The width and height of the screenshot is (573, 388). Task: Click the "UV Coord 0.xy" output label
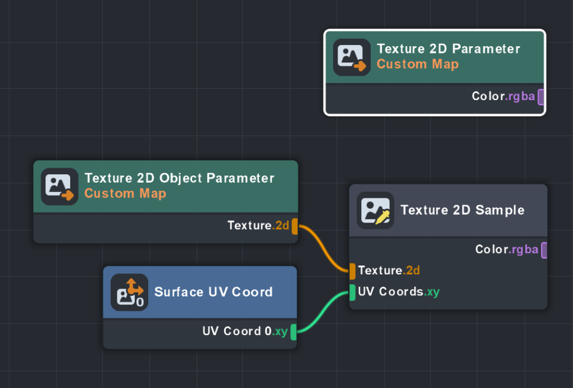245,332
